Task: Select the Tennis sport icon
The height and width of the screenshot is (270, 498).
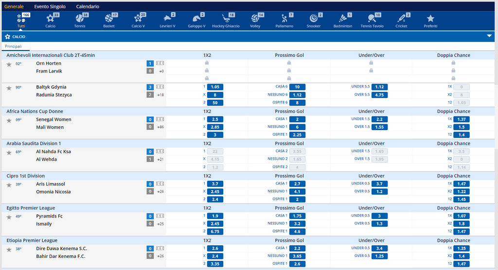Action: [x=79, y=20]
